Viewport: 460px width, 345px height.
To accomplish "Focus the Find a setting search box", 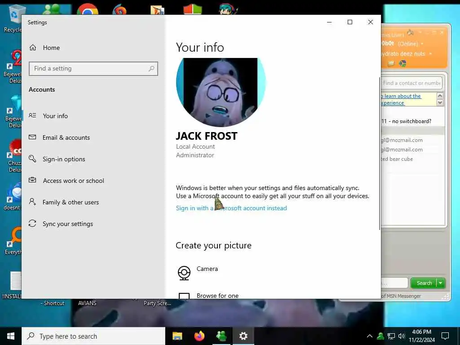I will [x=93, y=69].
